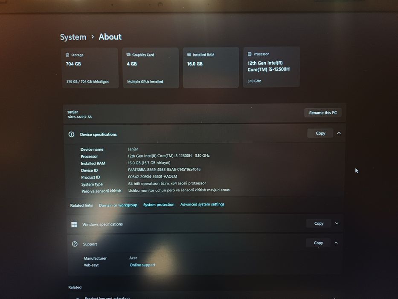Open the Processor i5-12500H card
The height and width of the screenshot is (299, 398).
[272, 67]
